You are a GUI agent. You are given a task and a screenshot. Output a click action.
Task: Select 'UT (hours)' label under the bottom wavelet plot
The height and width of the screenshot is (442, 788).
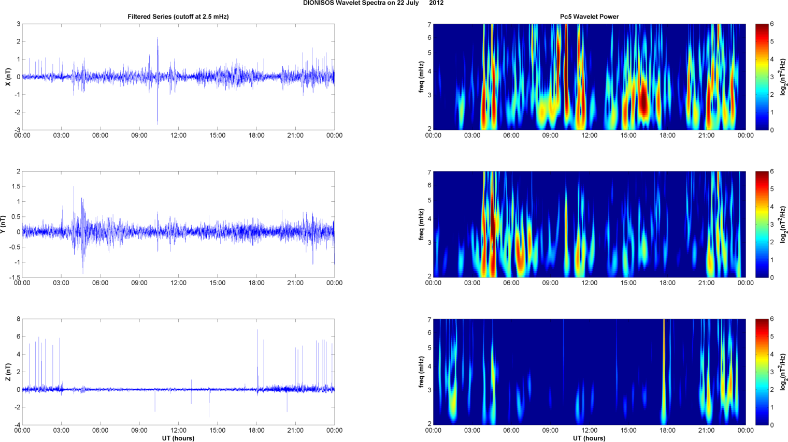589,438
